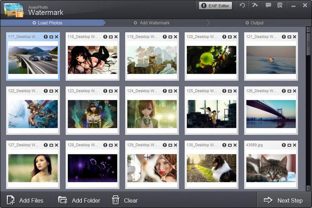Preview the 120_Desktop W photo square icon
This screenshot has height=208, width=312.
[230, 37]
